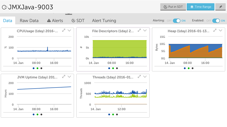Select the green legend dot under Threads
Viewport: 227px width, 127px height.
pyautogui.click(x=113, y=115)
